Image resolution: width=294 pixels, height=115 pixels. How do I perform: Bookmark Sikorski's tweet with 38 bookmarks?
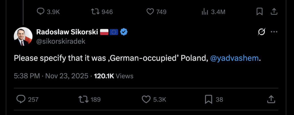pos(208,99)
